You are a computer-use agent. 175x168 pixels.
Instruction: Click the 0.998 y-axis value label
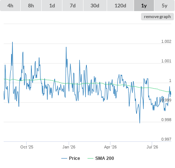click(166, 120)
